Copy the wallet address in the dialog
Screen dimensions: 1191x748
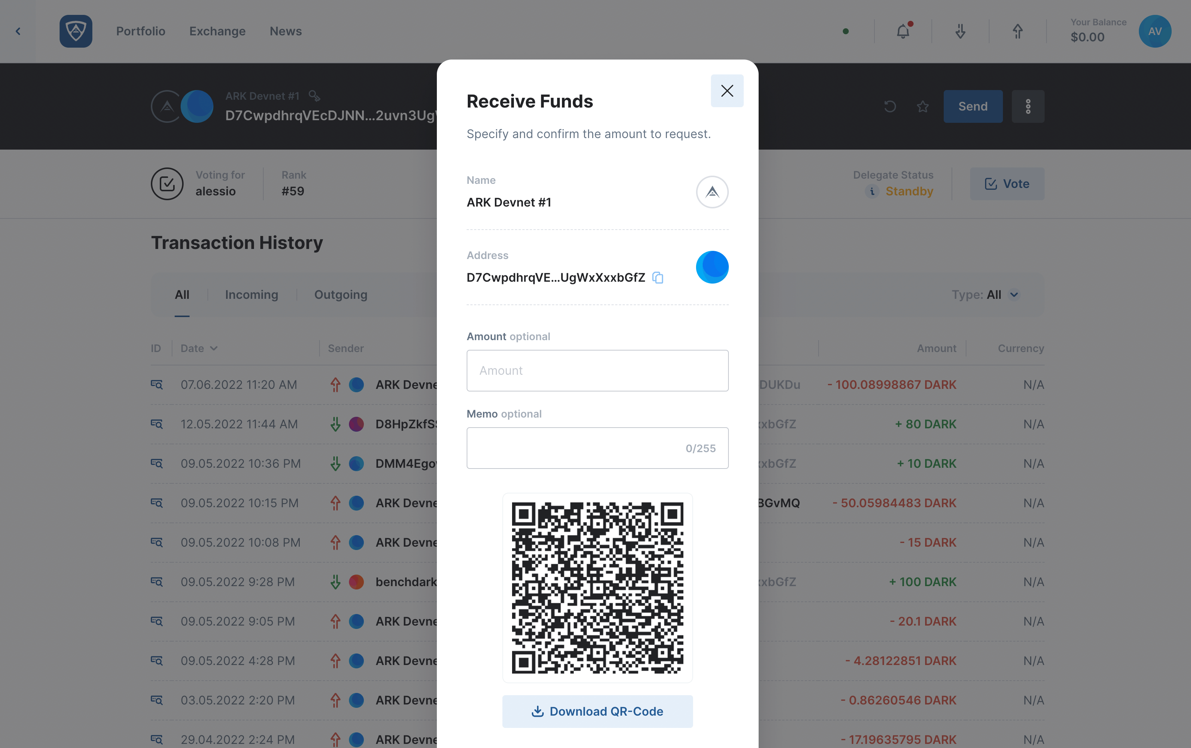click(657, 277)
